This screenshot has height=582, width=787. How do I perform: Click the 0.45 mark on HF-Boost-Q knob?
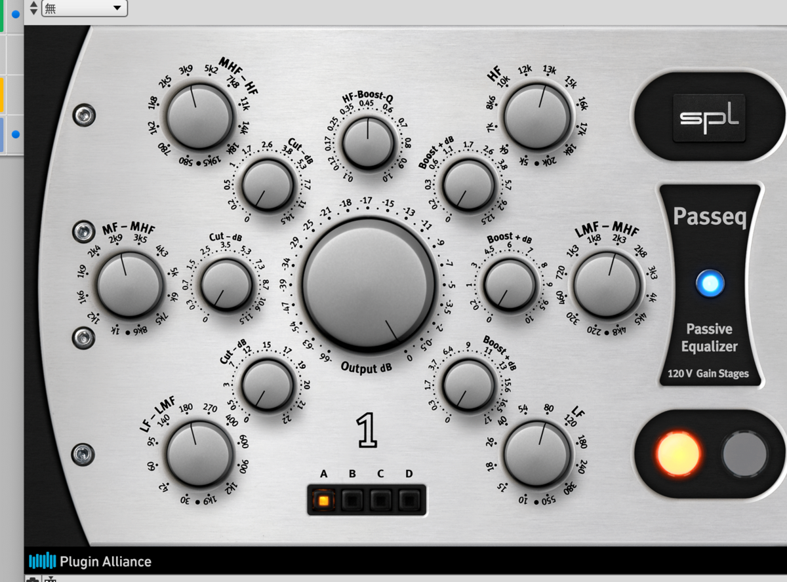(366, 104)
